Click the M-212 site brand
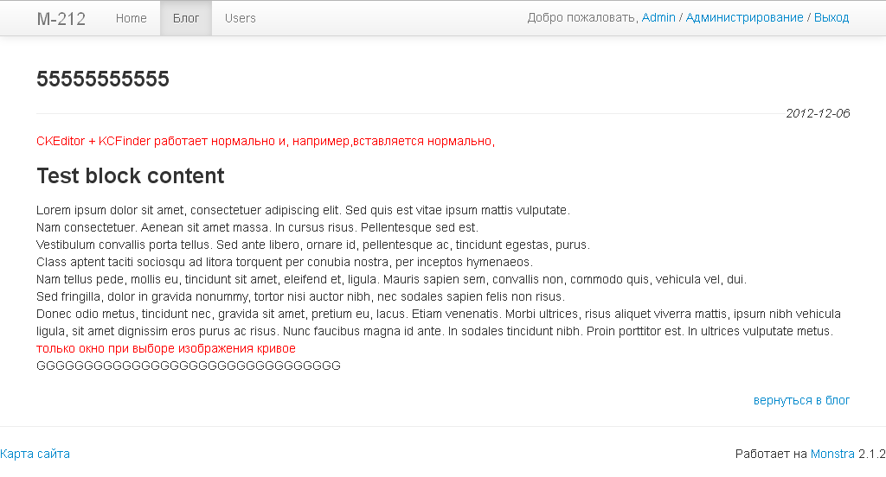 pyautogui.click(x=61, y=19)
